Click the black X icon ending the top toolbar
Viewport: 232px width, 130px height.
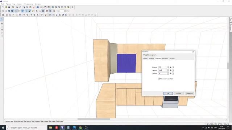(x=72, y=7)
